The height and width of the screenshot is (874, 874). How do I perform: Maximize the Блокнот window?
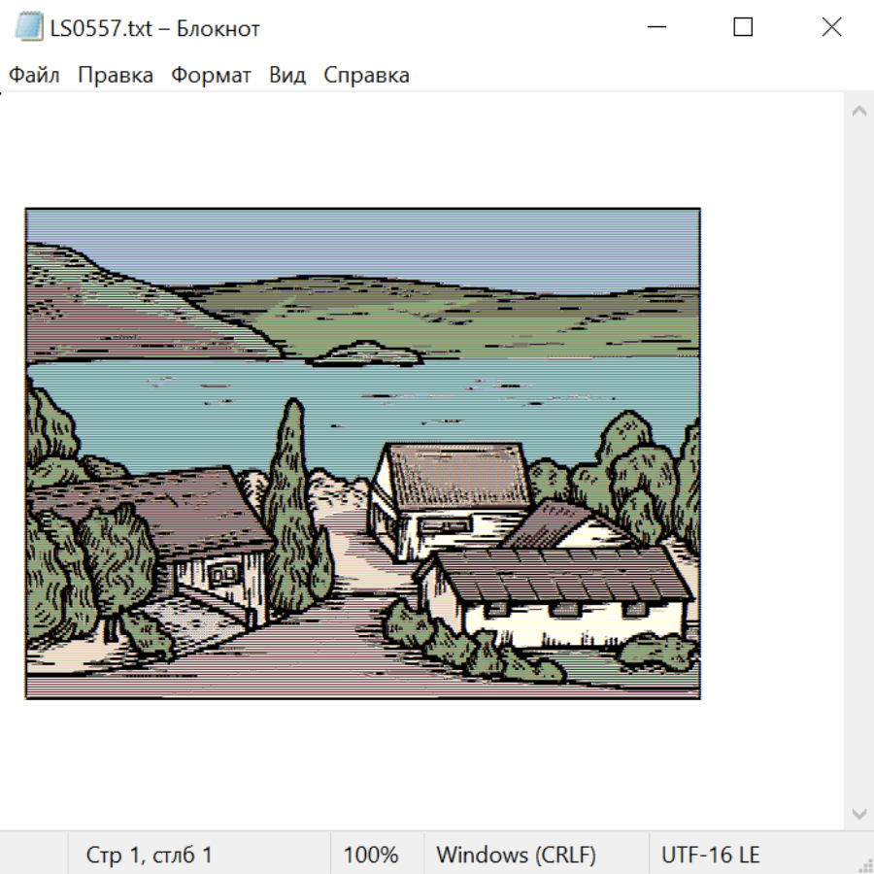pos(743,27)
